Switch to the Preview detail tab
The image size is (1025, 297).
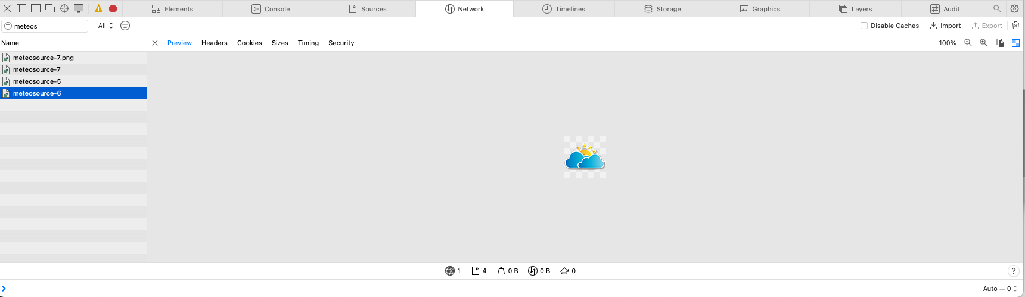(179, 43)
